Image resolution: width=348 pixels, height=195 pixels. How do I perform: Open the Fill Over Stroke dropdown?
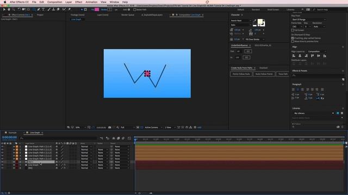pos(255,40)
